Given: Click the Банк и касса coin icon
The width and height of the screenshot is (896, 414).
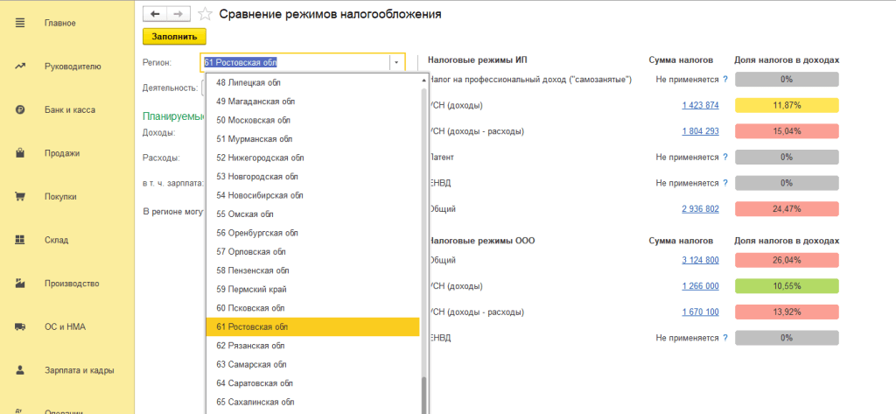Looking at the screenshot, I should pos(19,109).
